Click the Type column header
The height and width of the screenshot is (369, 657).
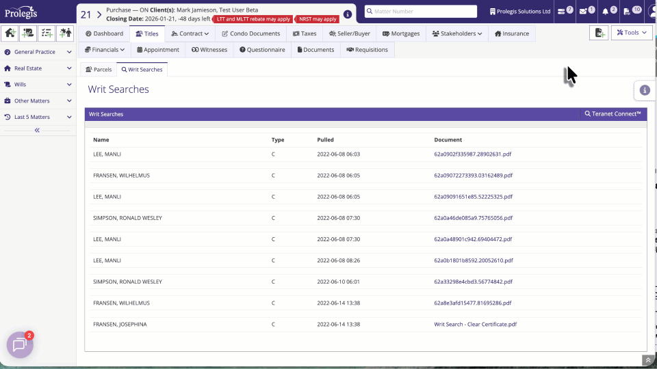point(277,139)
